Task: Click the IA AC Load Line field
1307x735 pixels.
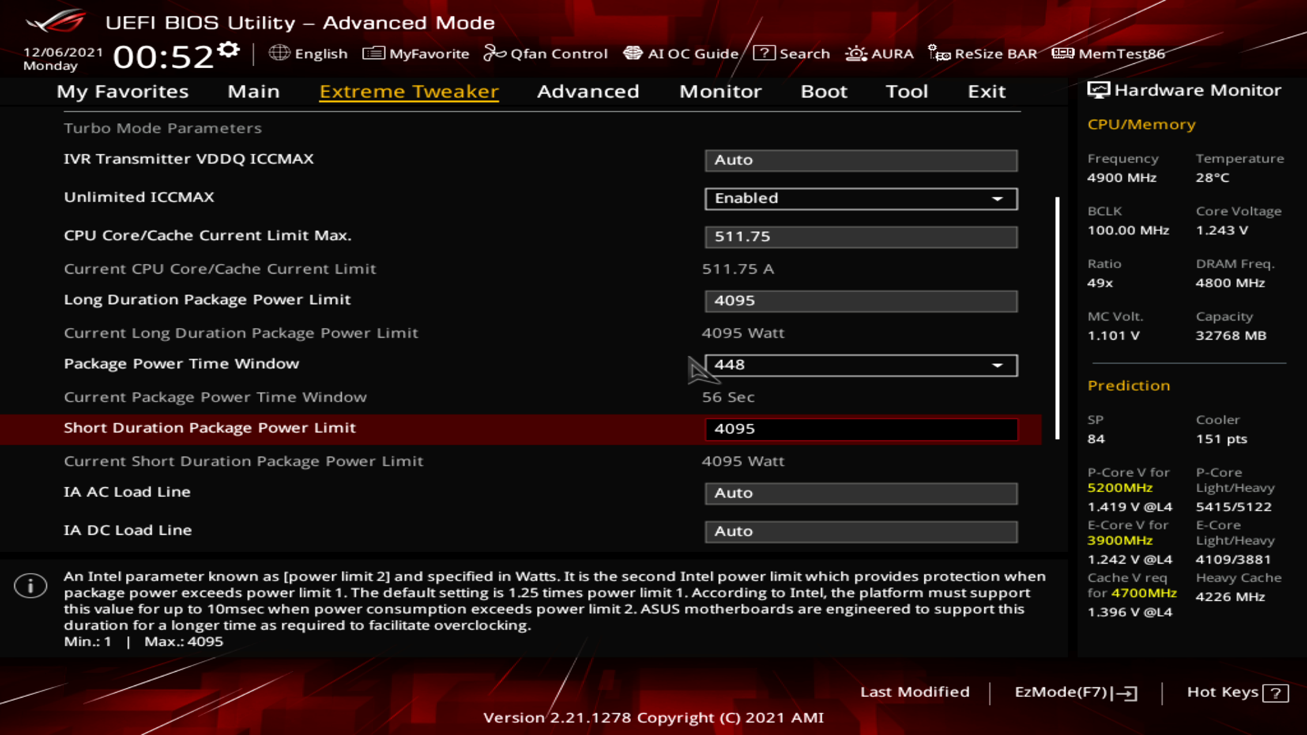Action: (860, 493)
